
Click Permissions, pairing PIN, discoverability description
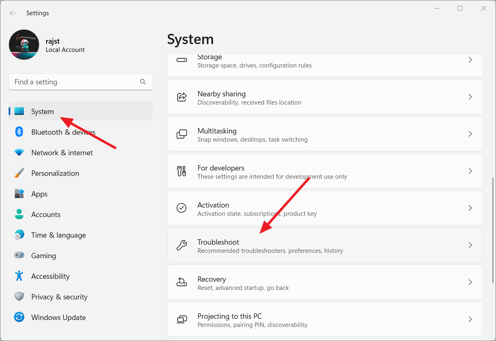coord(253,325)
